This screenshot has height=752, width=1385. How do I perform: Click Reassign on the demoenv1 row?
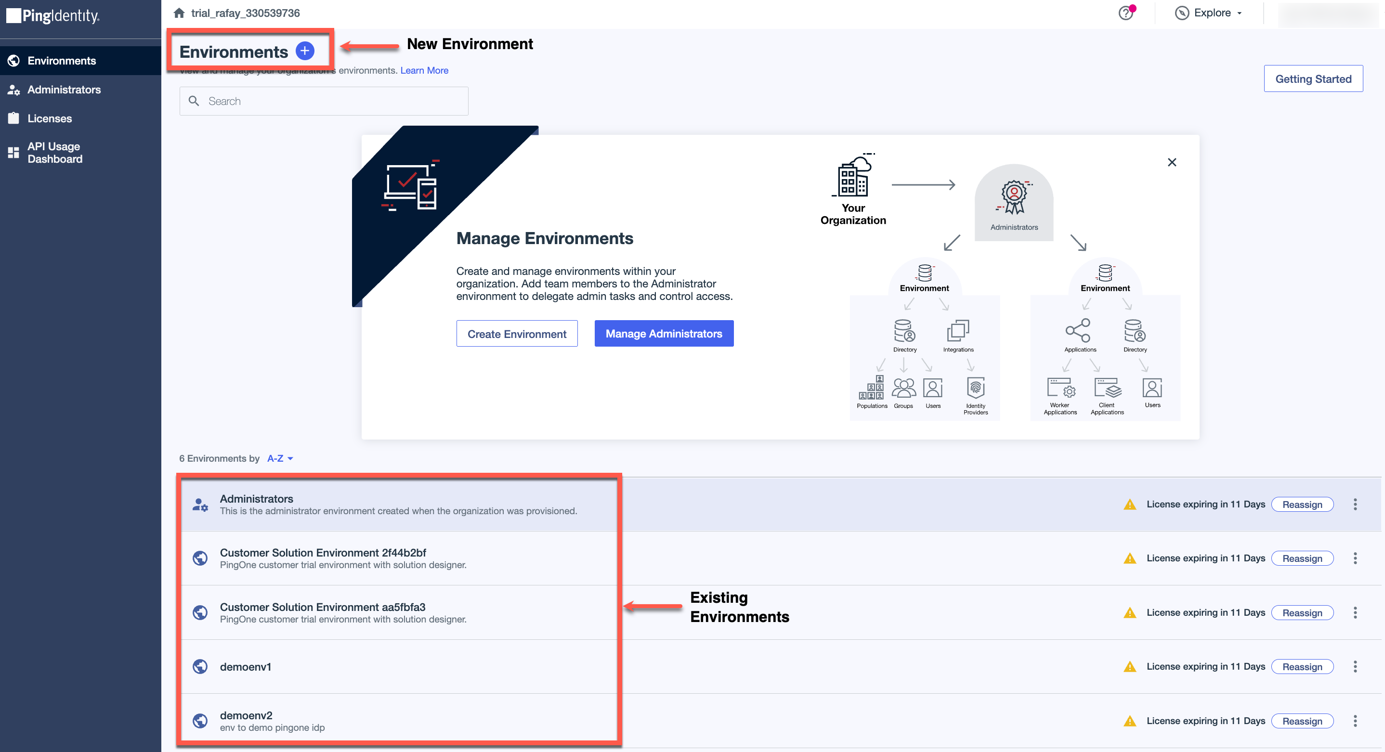1302,666
